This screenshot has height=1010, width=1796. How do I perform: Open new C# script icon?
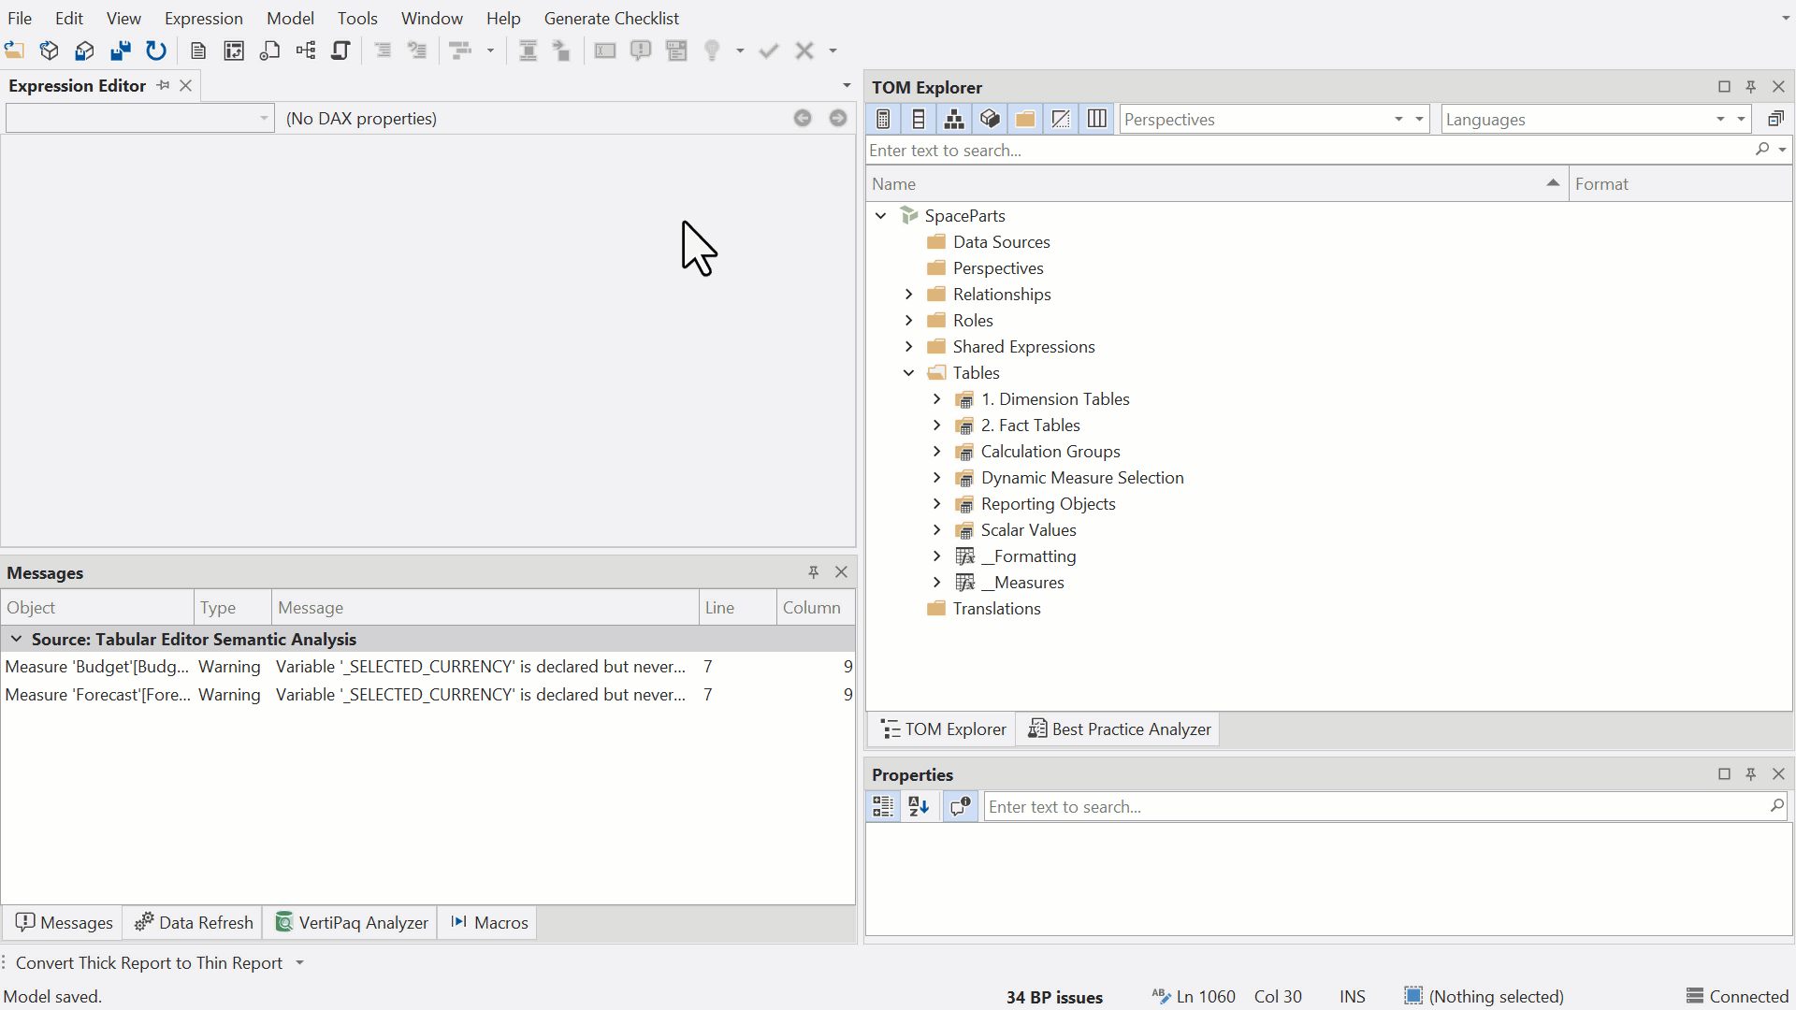click(x=341, y=50)
